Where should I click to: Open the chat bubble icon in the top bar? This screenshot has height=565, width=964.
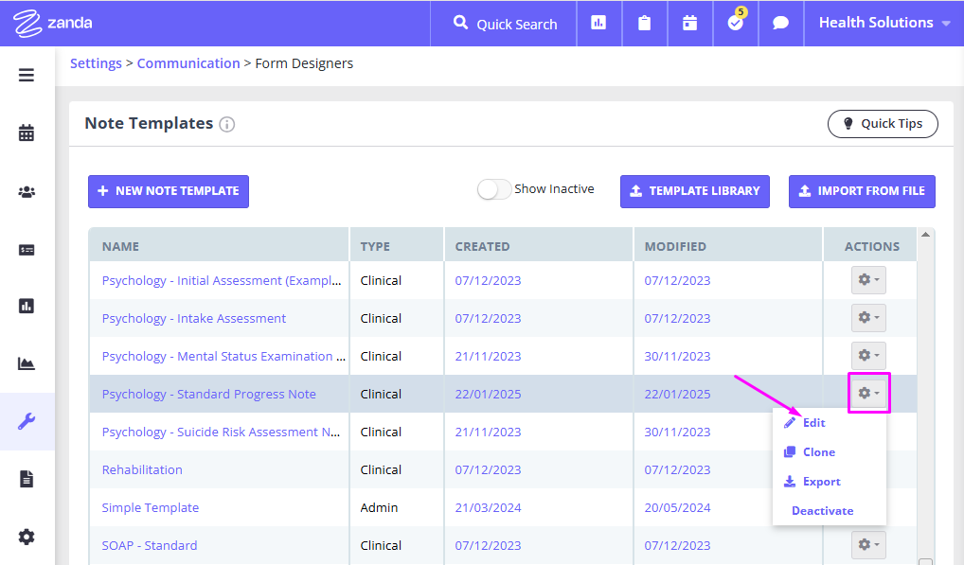(x=780, y=22)
